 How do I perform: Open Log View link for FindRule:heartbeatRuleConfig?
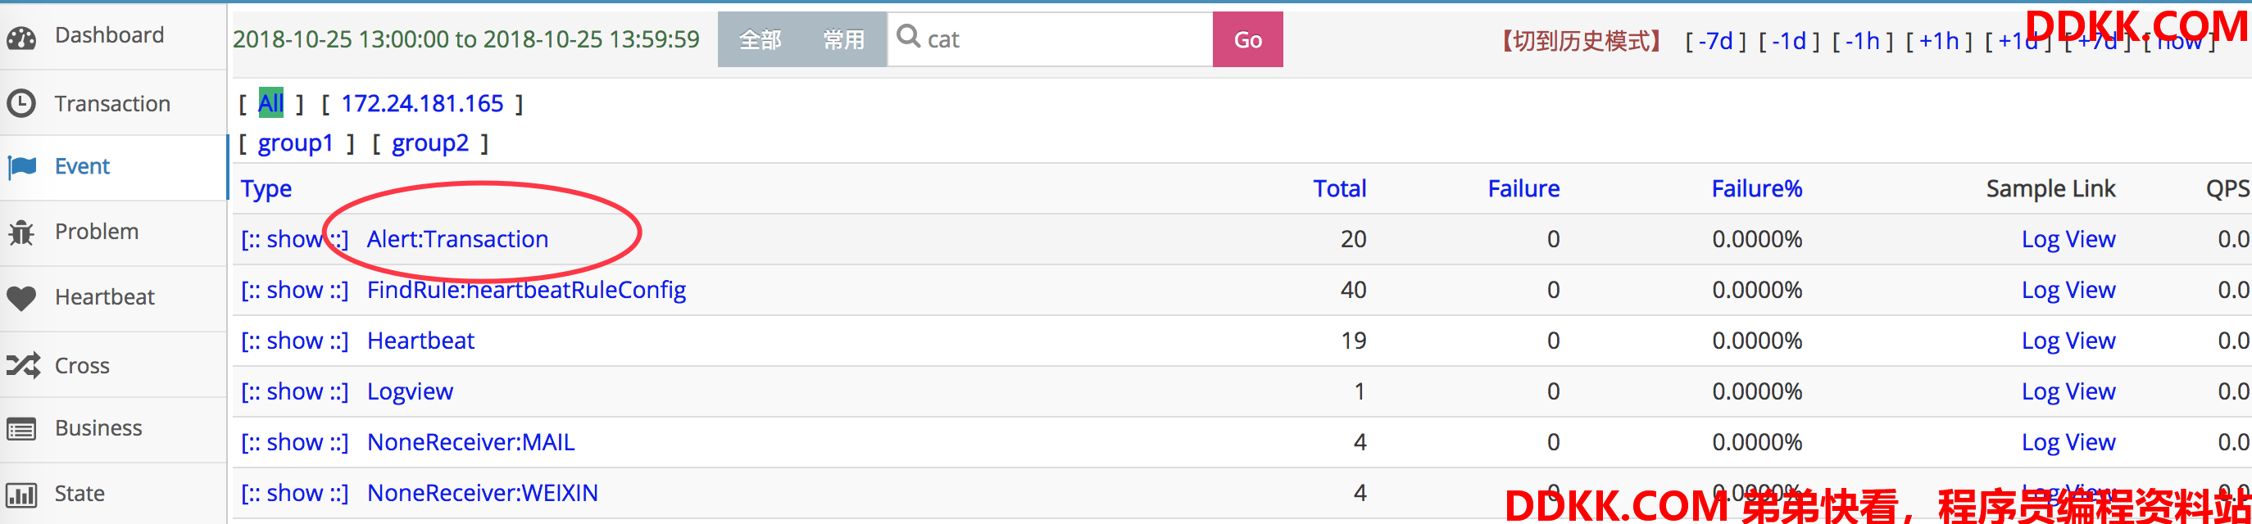[2067, 290]
